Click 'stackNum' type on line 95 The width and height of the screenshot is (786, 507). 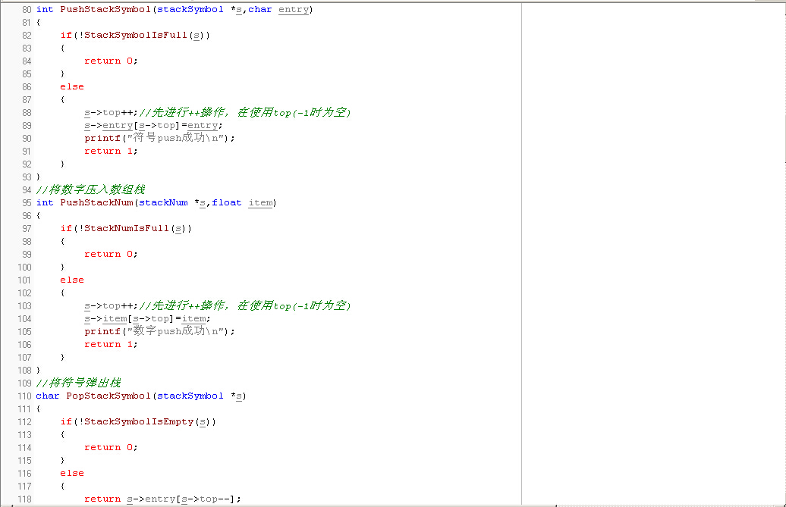pyautogui.click(x=163, y=202)
